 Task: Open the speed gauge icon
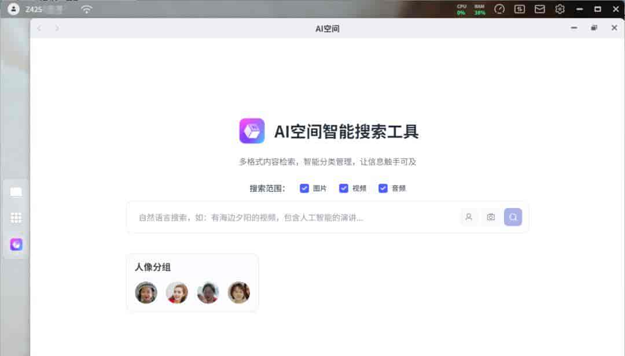pyautogui.click(x=499, y=9)
